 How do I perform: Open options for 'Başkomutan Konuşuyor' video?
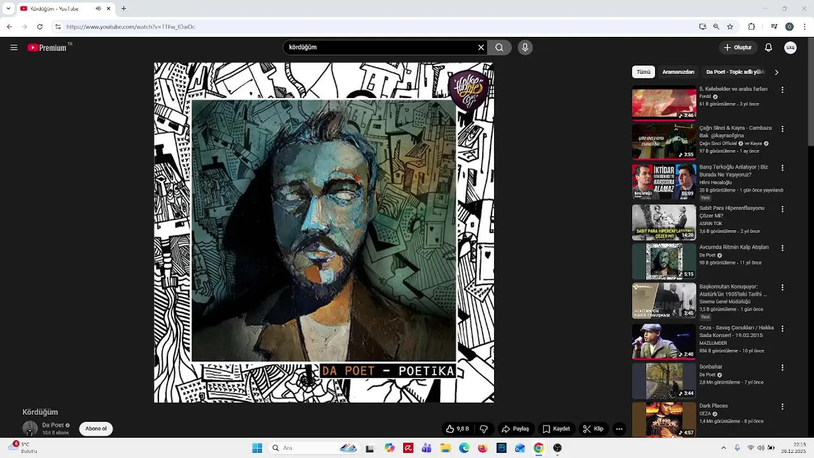(782, 288)
